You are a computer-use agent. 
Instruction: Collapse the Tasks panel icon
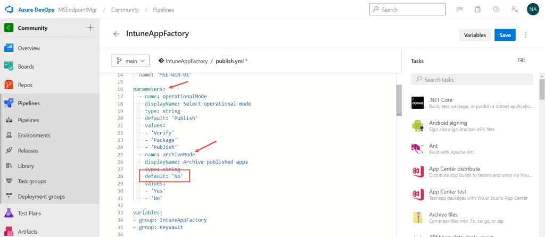coord(521,61)
